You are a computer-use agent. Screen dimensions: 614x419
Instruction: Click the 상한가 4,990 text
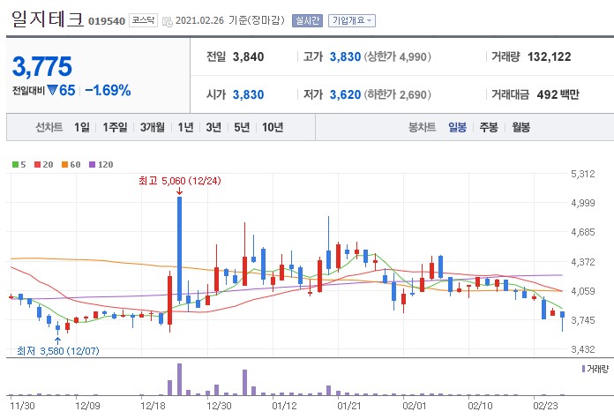coord(398,56)
